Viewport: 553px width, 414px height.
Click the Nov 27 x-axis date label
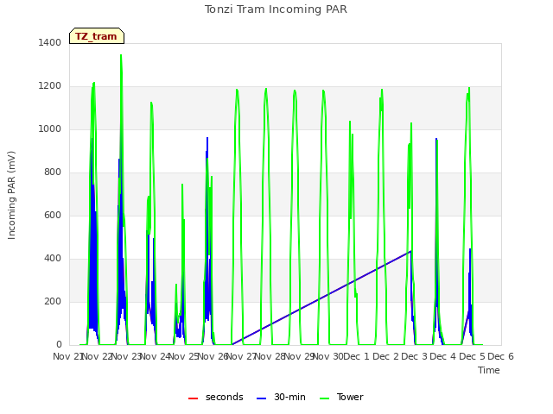point(242,356)
